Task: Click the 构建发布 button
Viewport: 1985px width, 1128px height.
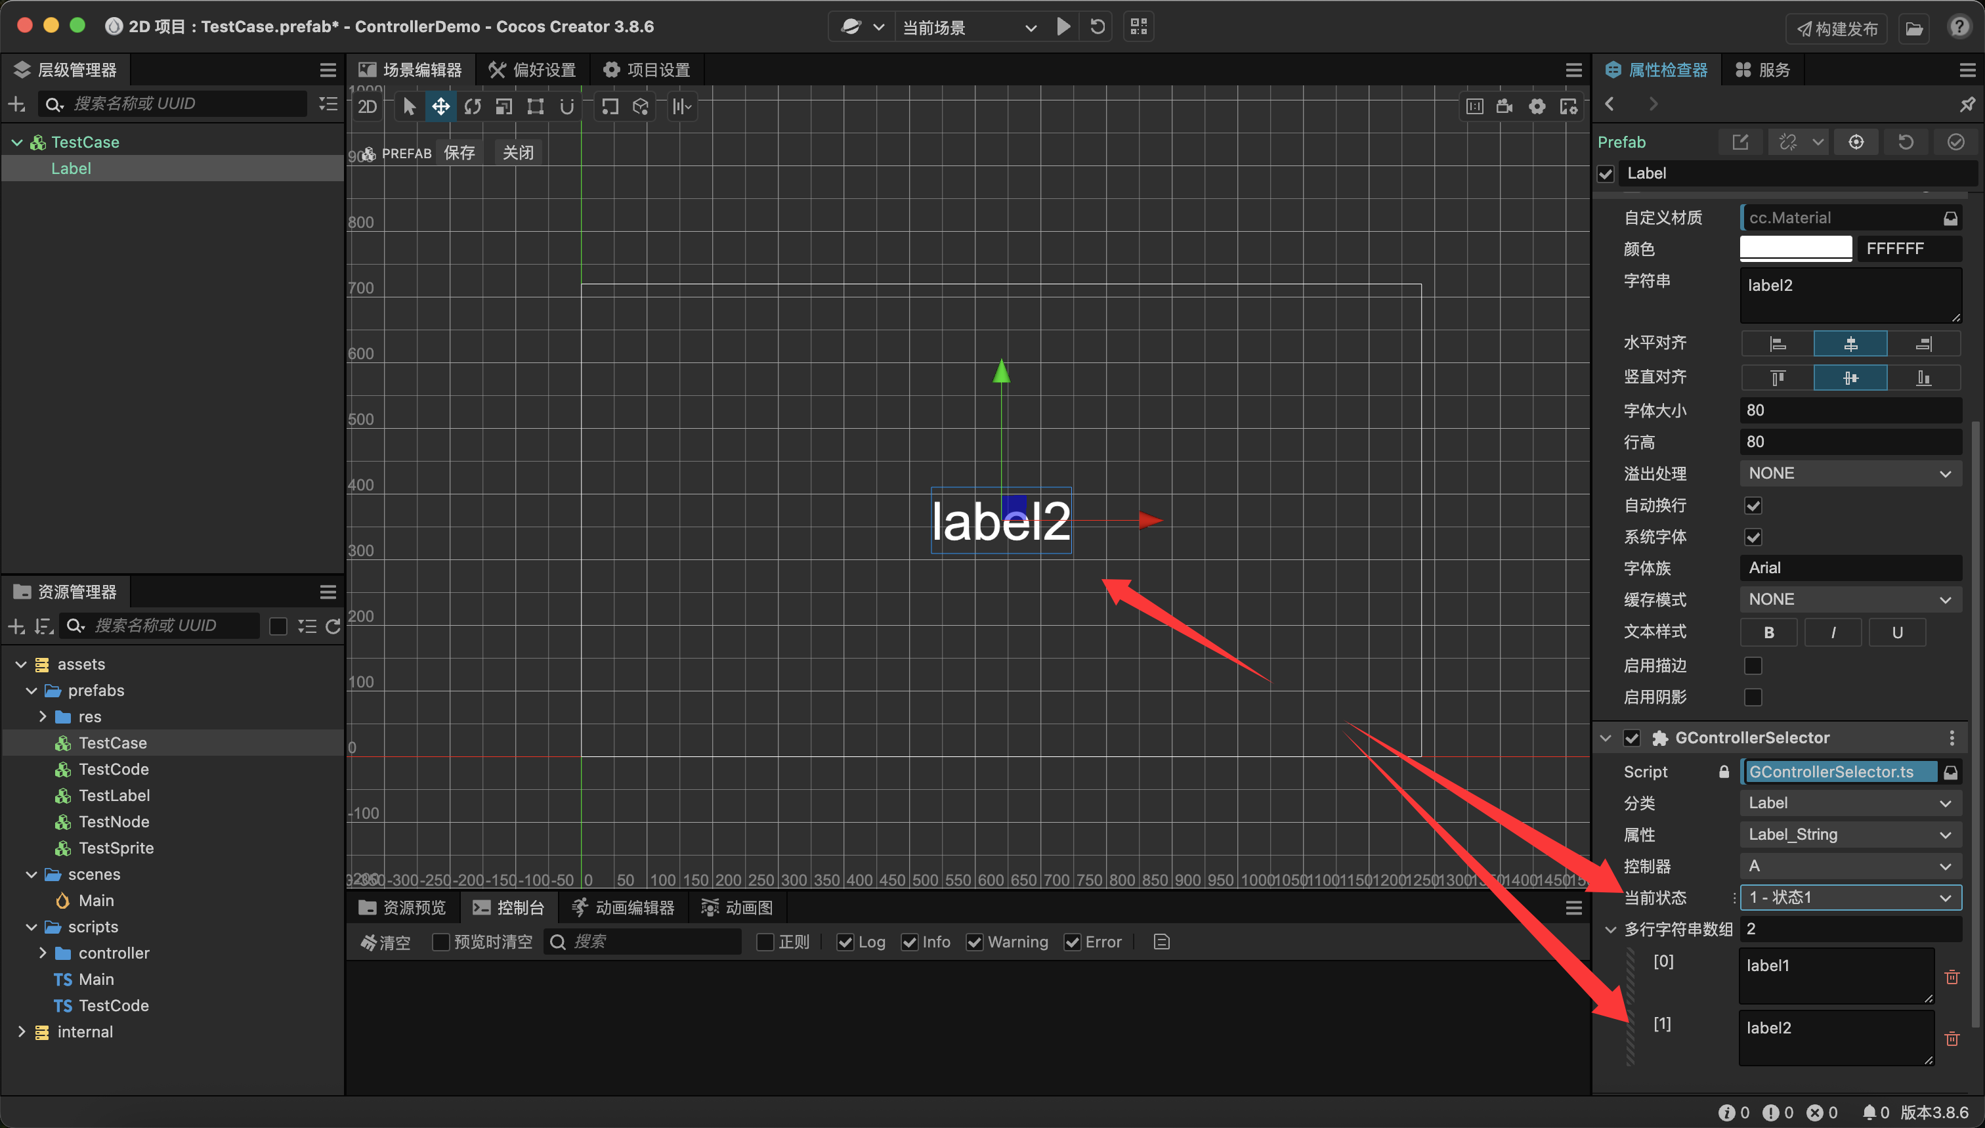Action: click(x=1837, y=29)
